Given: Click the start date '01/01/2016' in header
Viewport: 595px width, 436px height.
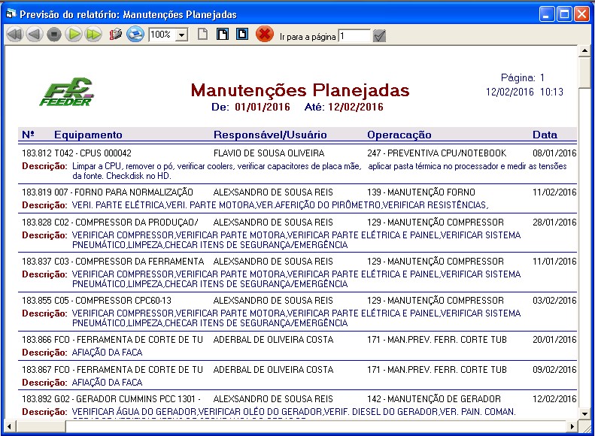Looking at the screenshot, I should (x=263, y=107).
